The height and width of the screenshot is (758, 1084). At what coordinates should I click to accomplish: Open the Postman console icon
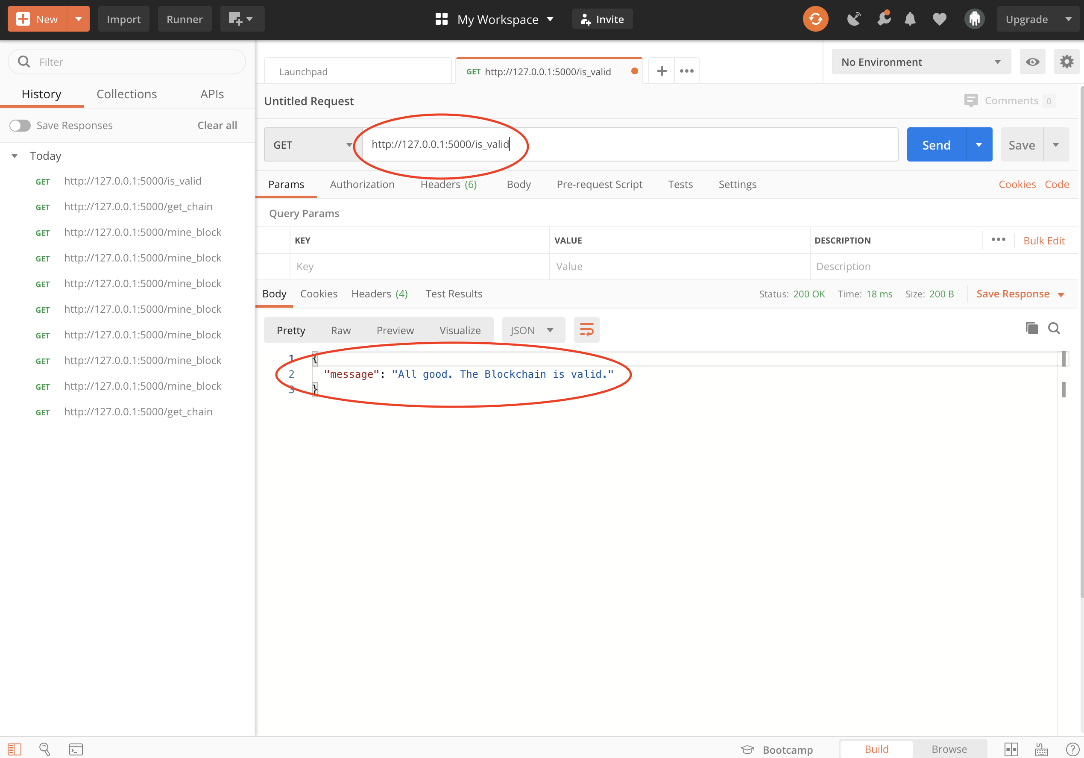pos(76,749)
